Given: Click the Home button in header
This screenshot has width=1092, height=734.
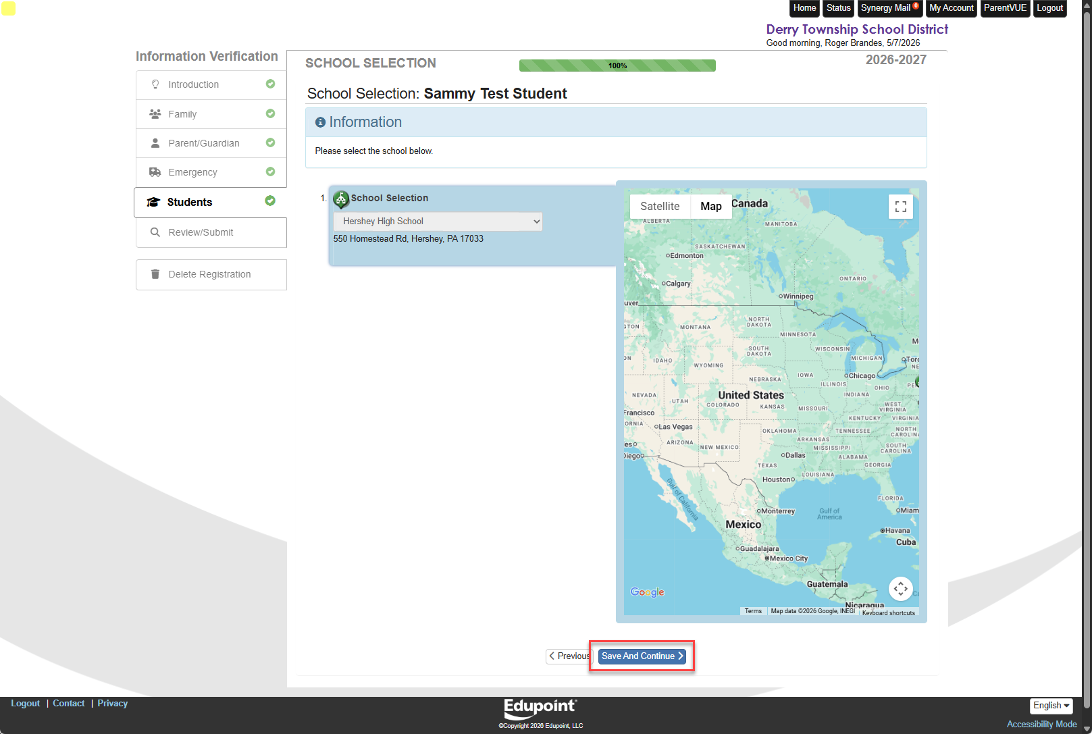Looking at the screenshot, I should [x=805, y=8].
